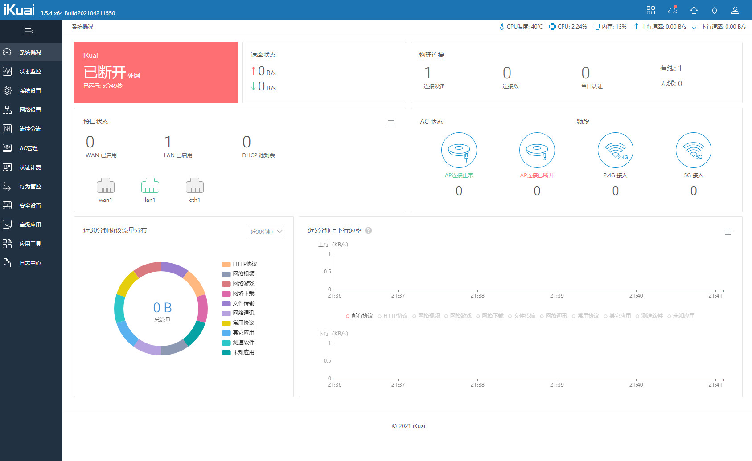752x461 pixels.
Task: Click the 安全设置 sidebar icon
Action: 7,205
